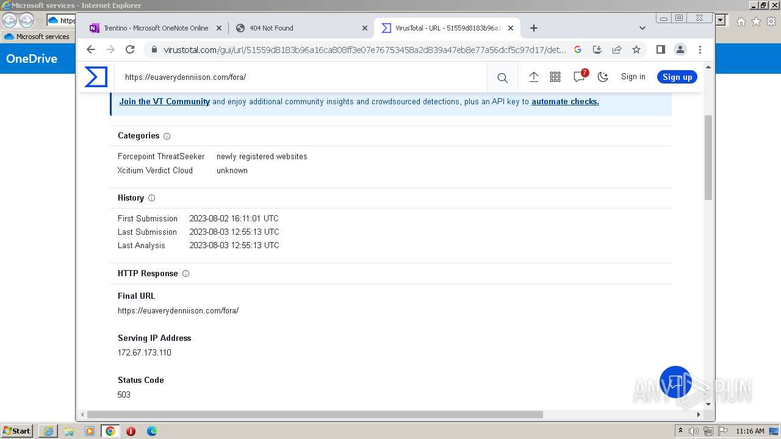
Task: Close the VirusTotal tab
Action: [511, 28]
